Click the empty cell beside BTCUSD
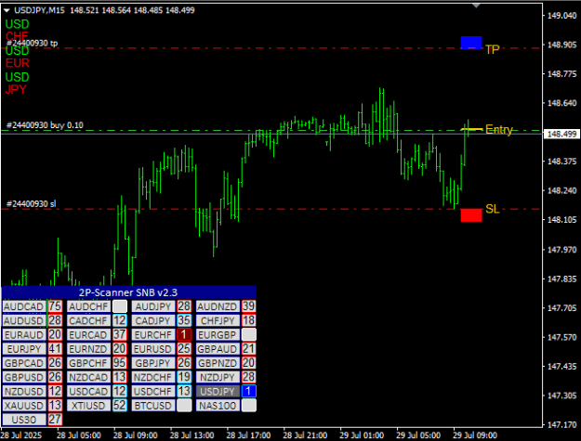The image size is (581, 441). point(184,405)
